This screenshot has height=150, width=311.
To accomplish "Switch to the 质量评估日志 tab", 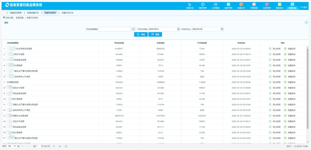I will tap(67, 13).
